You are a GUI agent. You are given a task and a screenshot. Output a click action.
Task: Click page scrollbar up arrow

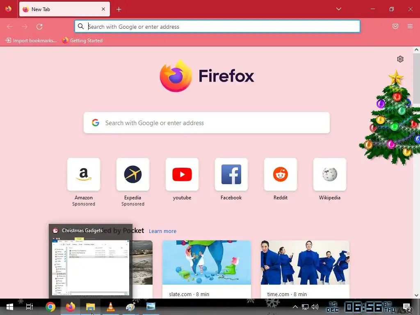416,50
